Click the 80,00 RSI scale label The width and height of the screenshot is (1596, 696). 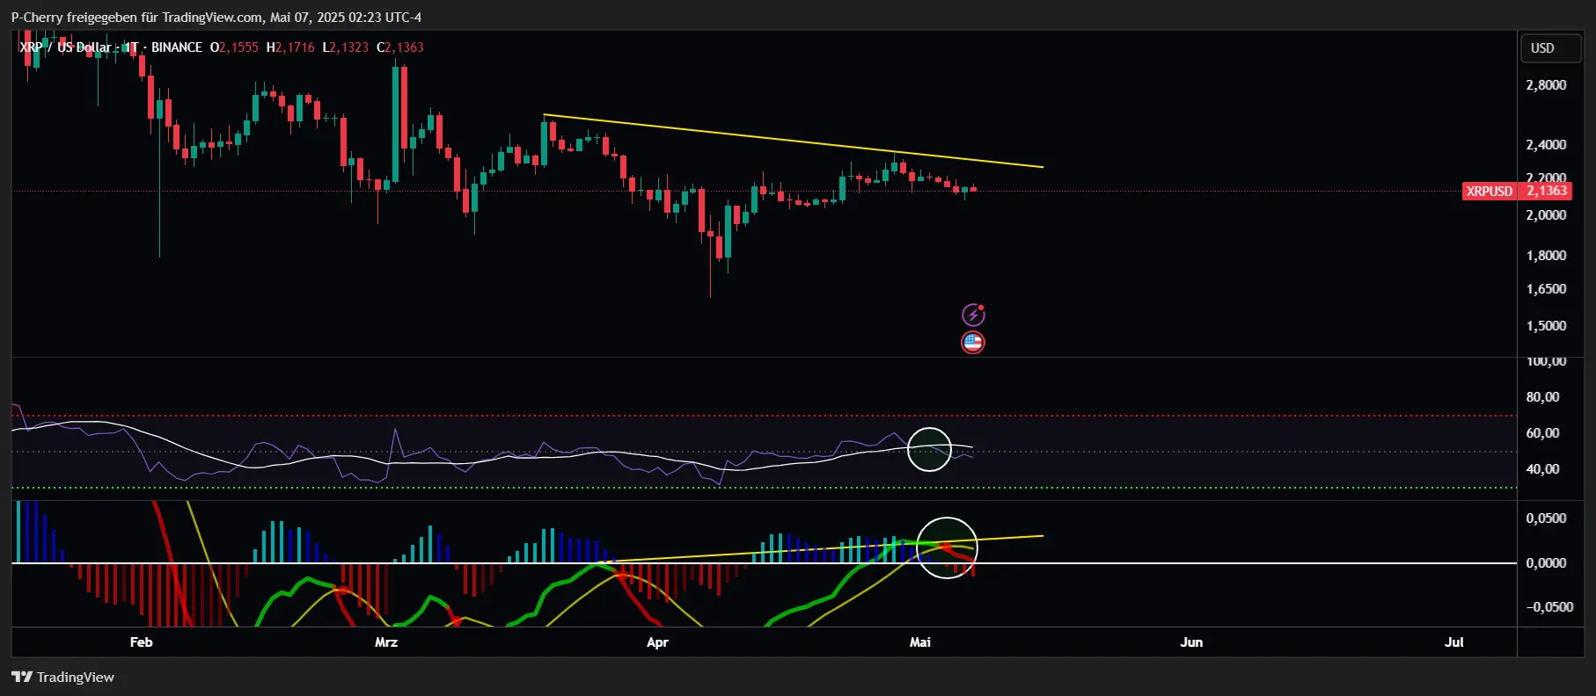point(1542,397)
